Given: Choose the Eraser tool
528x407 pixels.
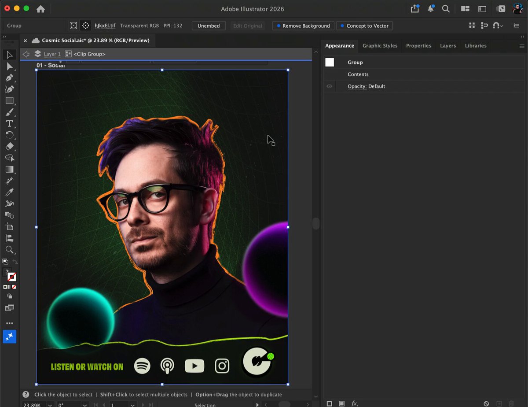Looking at the screenshot, I should (9, 146).
